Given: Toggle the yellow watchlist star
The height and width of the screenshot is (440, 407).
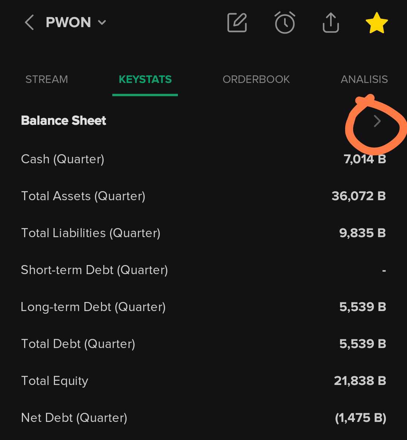Looking at the screenshot, I should pyautogui.click(x=376, y=23).
